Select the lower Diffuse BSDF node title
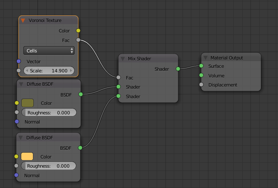 tap(40, 138)
